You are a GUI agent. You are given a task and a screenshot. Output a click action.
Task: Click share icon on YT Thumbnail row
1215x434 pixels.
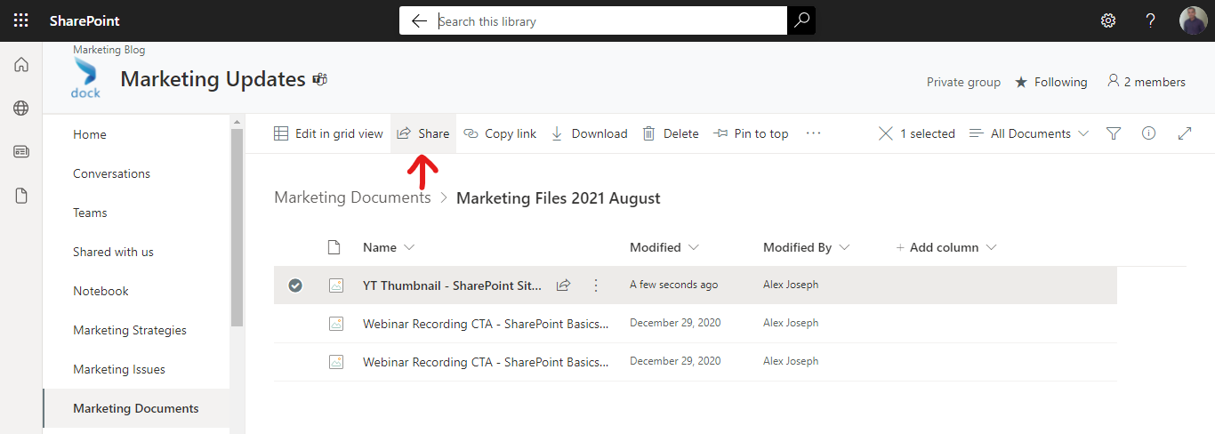coord(563,285)
